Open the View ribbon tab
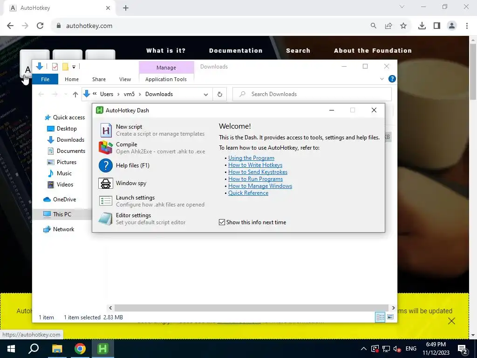Image resolution: width=477 pixels, height=358 pixels. tap(125, 79)
